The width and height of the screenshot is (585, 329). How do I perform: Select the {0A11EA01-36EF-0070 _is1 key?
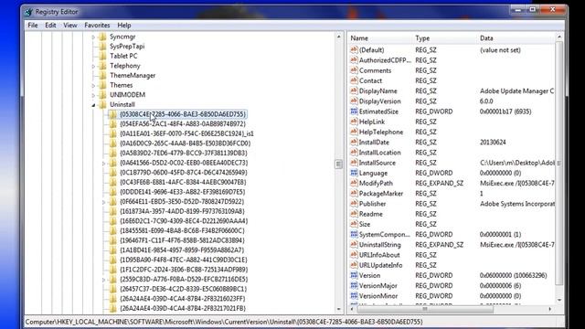186,133
